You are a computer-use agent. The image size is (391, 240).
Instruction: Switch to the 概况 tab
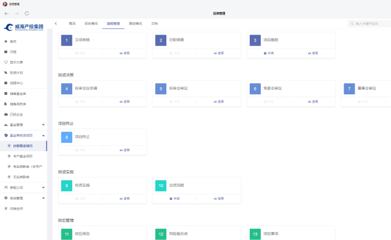(72, 23)
